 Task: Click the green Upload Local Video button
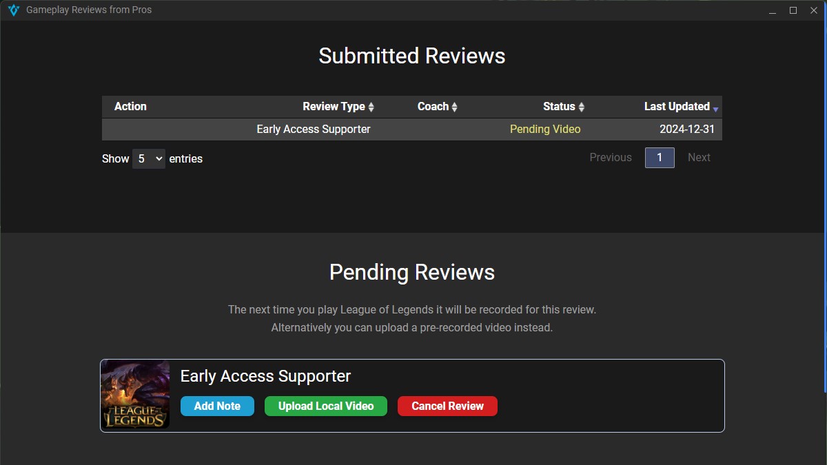[x=326, y=406]
